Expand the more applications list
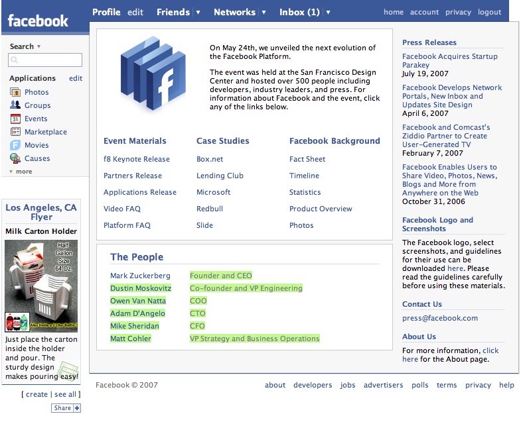The height and width of the screenshot is (422, 527). point(21,172)
